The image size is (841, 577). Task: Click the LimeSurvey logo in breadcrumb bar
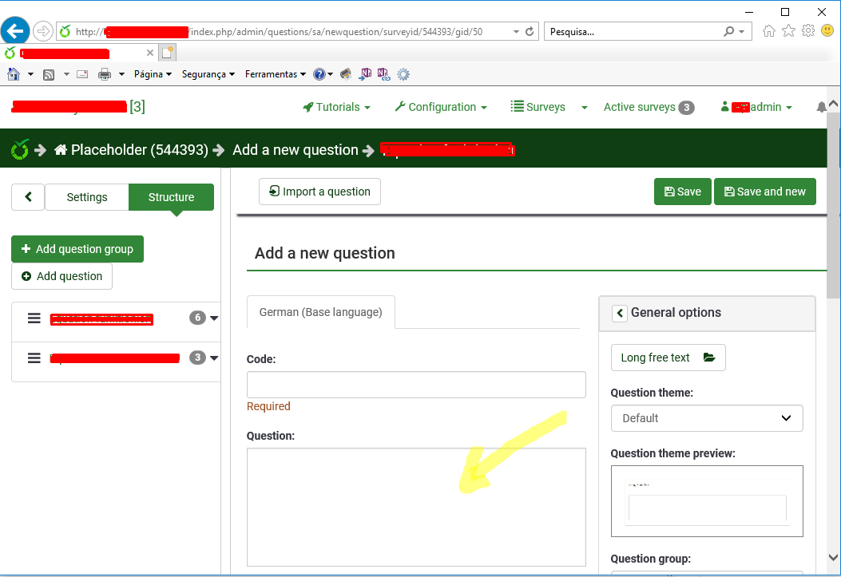tap(20, 149)
